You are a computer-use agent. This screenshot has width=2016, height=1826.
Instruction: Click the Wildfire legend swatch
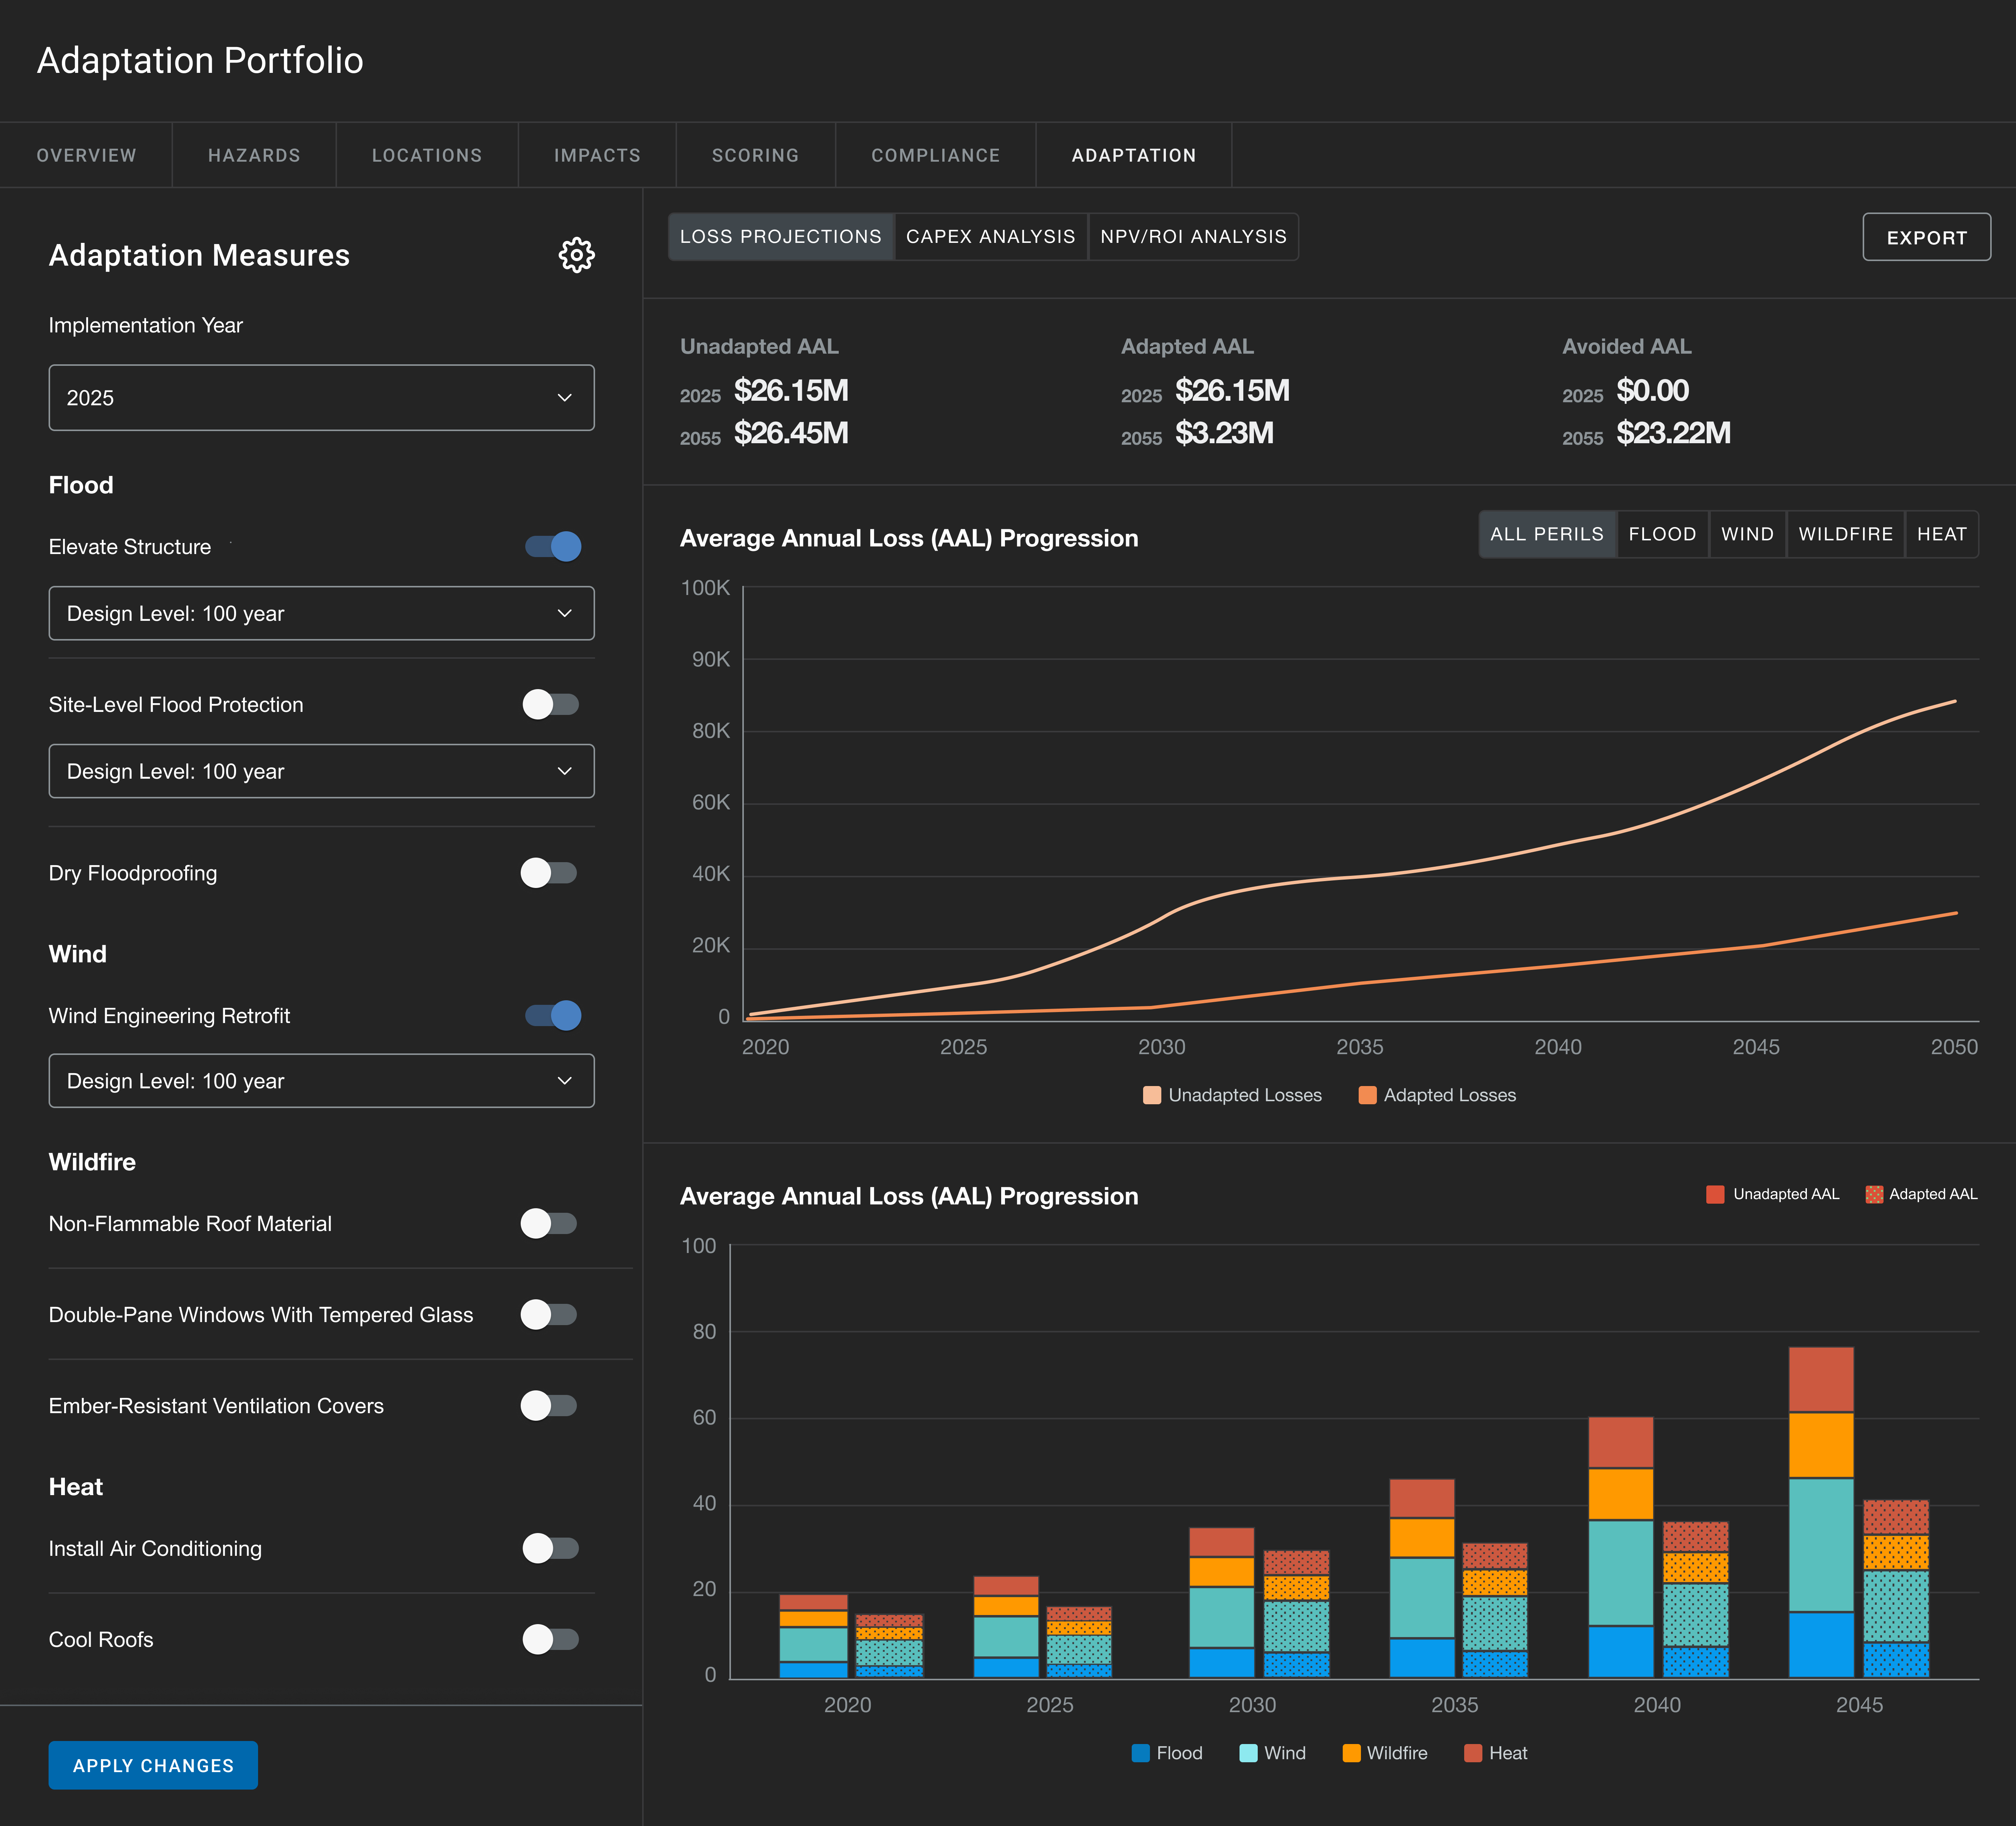pos(1351,1753)
